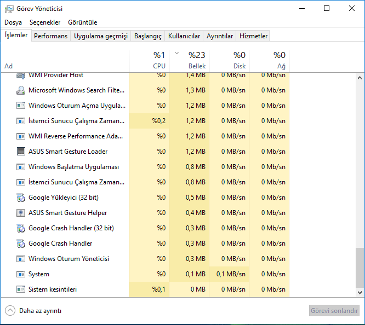The width and height of the screenshot is (365, 325).
Task: Click the scrollbar down arrow
Action: pyautogui.click(x=360, y=292)
